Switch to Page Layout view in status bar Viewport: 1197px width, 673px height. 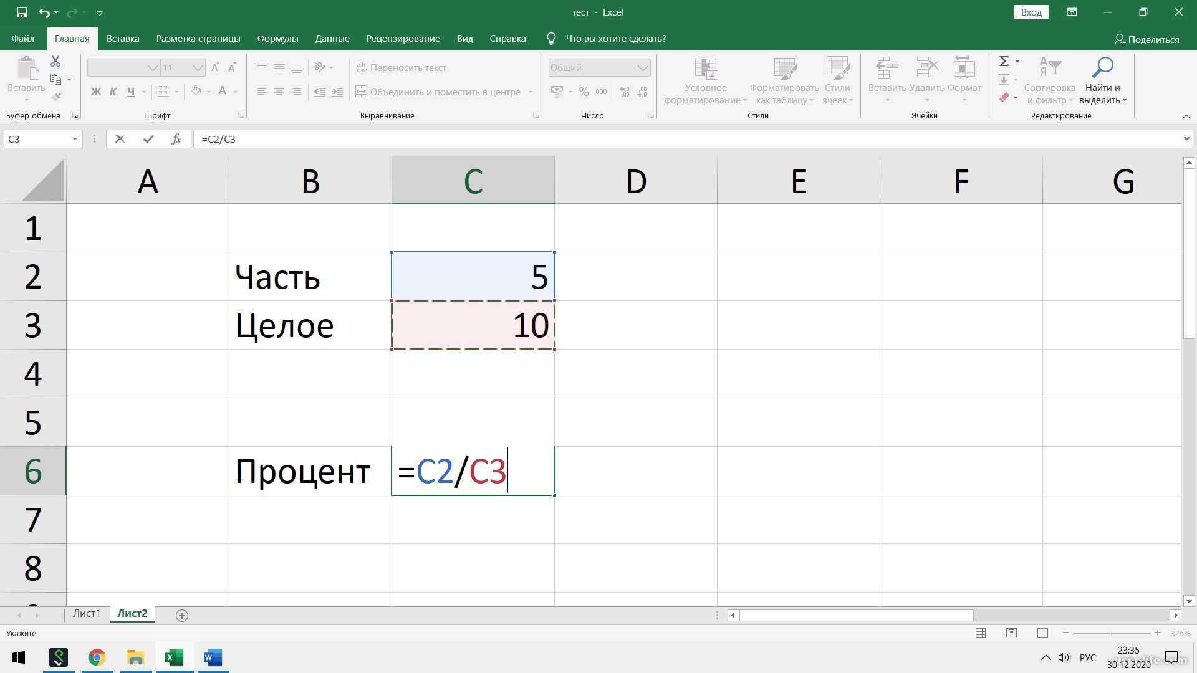pos(1011,633)
